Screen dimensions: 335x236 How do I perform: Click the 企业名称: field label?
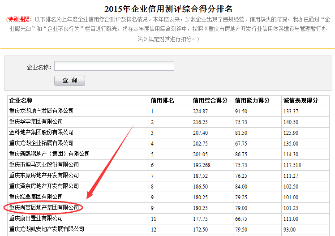click(x=39, y=67)
